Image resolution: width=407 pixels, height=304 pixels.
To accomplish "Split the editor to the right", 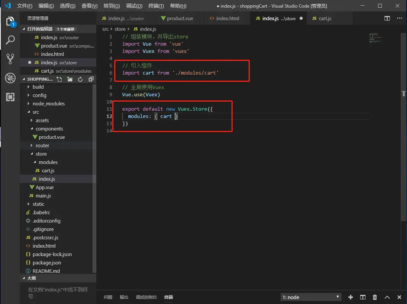I will 387,18.
